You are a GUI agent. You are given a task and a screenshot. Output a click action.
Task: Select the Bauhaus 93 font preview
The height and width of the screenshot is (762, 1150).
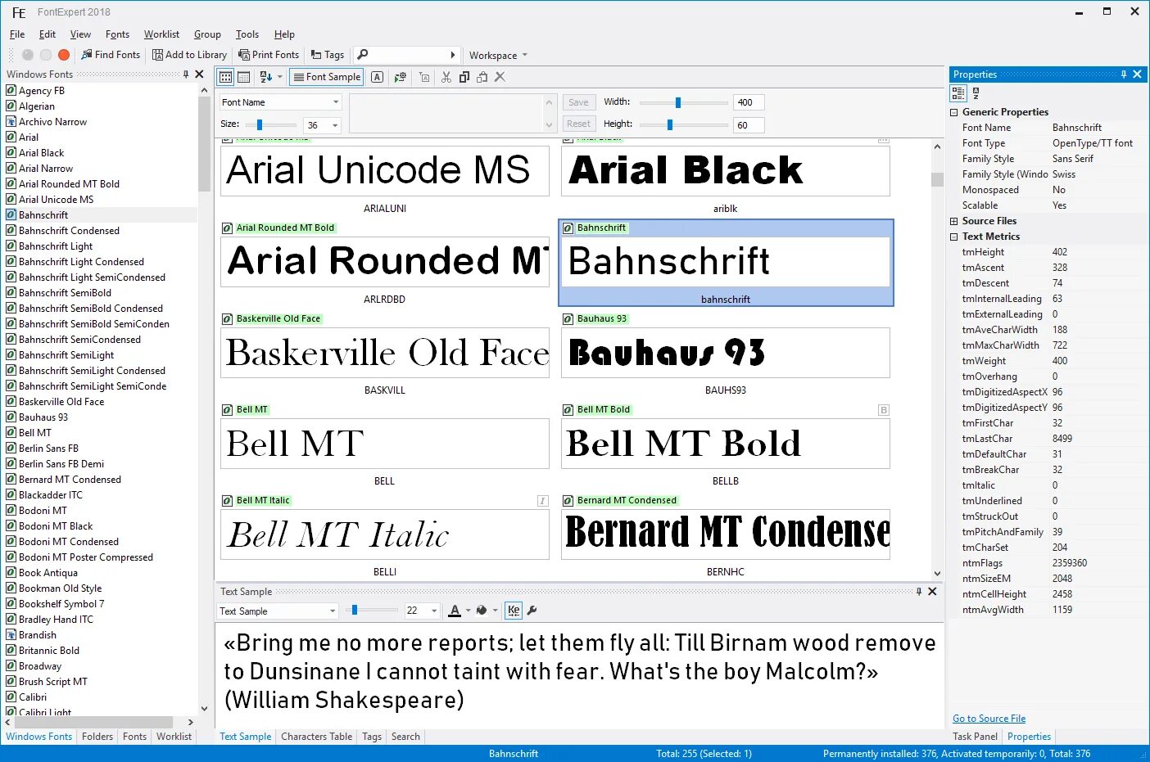point(725,353)
